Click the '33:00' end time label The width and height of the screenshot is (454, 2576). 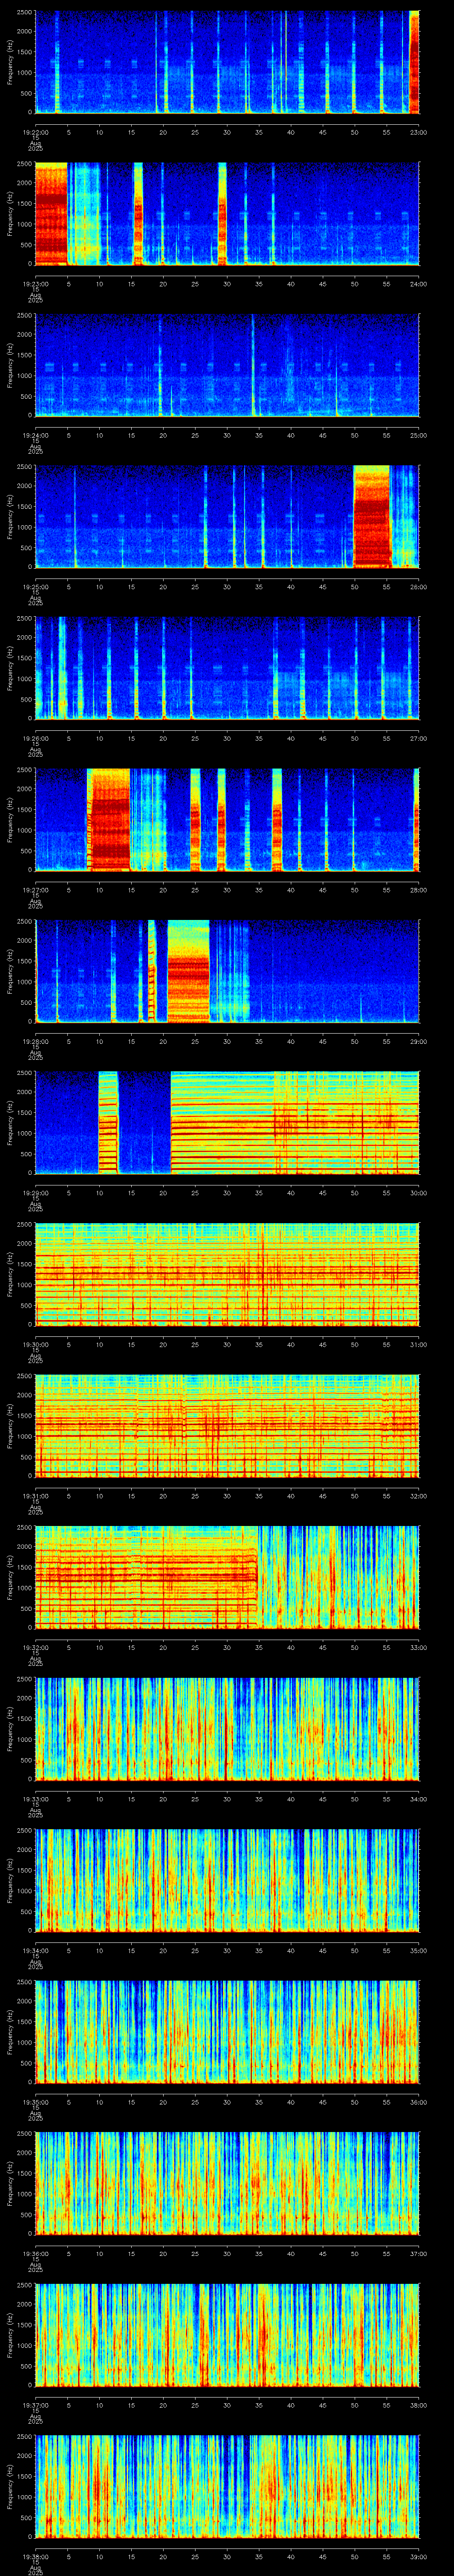[x=418, y=1647]
